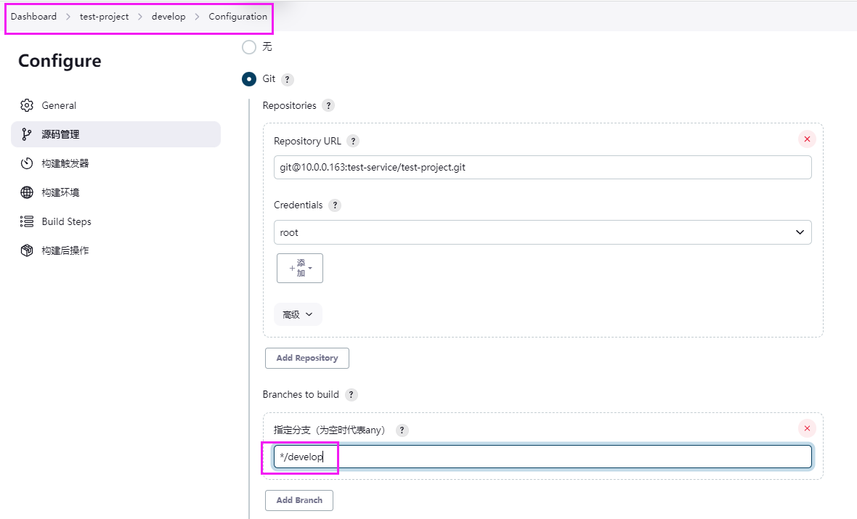Click the breadcrumb chevron after develop
This screenshot has width=857, height=519.
(x=197, y=17)
